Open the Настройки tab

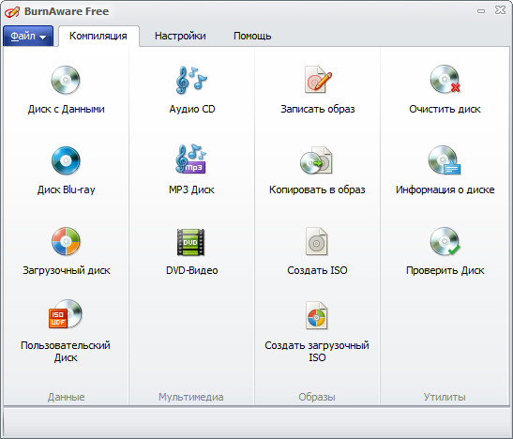(180, 36)
